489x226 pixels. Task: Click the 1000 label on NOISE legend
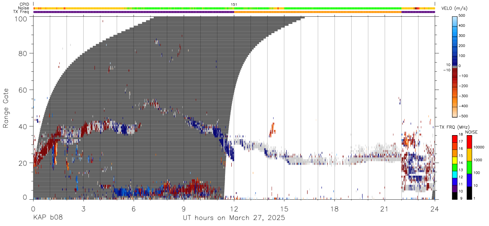point(479,160)
